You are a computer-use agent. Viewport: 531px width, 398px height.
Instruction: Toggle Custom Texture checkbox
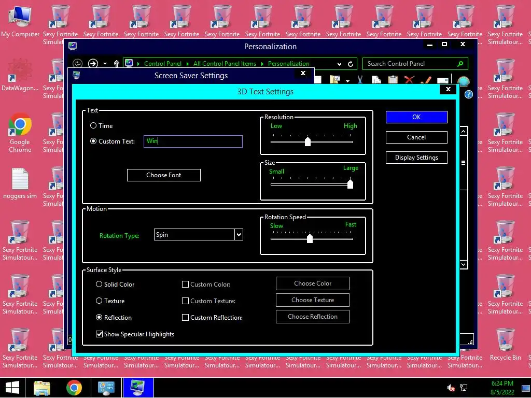[185, 301]
